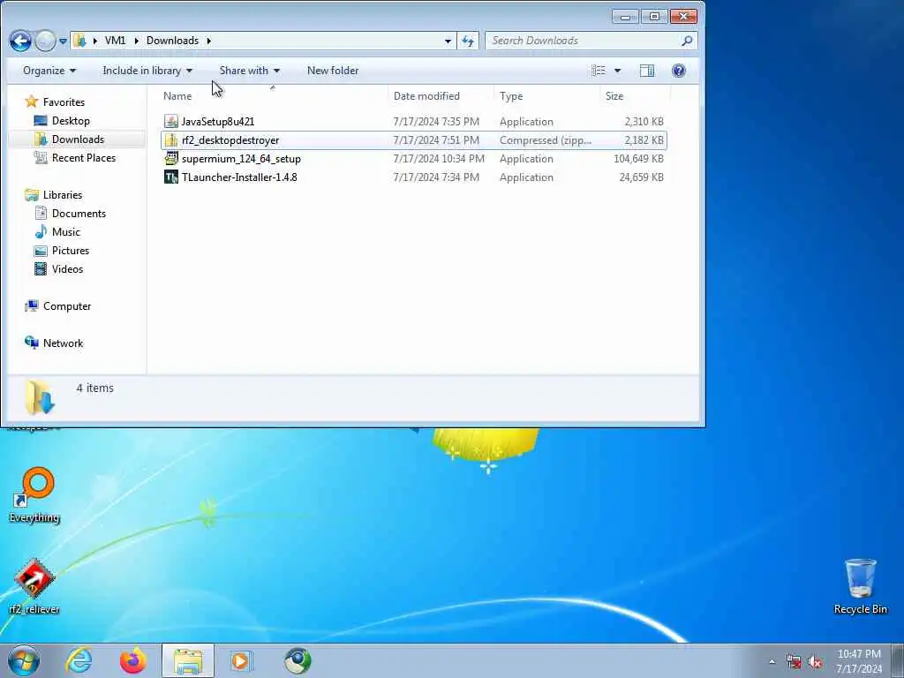
Task: Toggle the preview pane button
Action: pyautogui.click(x=647, y=71)
